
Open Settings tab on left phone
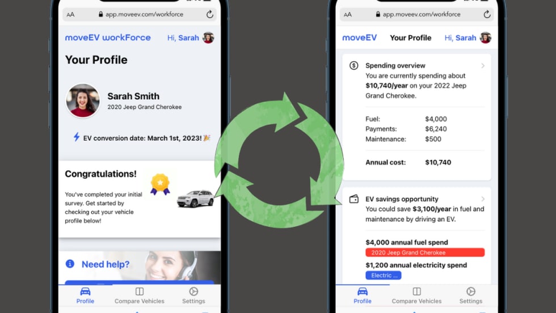click(193, 295)
